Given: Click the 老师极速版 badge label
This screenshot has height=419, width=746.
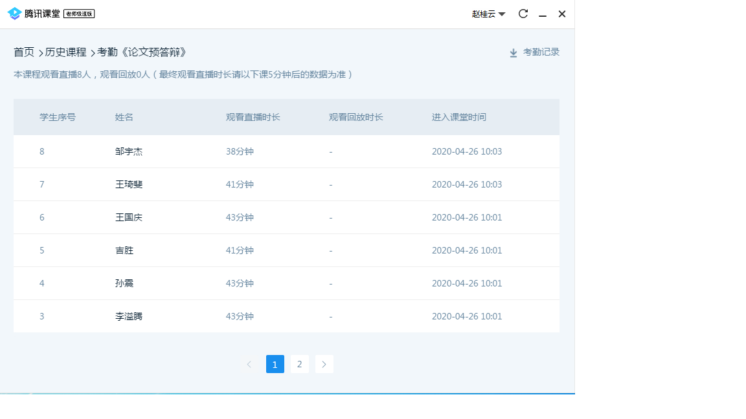Looking at the screenshot, I should click(79, 14).
